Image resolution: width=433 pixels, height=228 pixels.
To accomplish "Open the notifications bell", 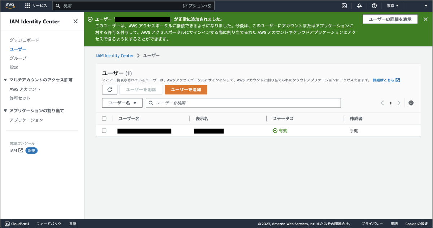I will 359,6.
